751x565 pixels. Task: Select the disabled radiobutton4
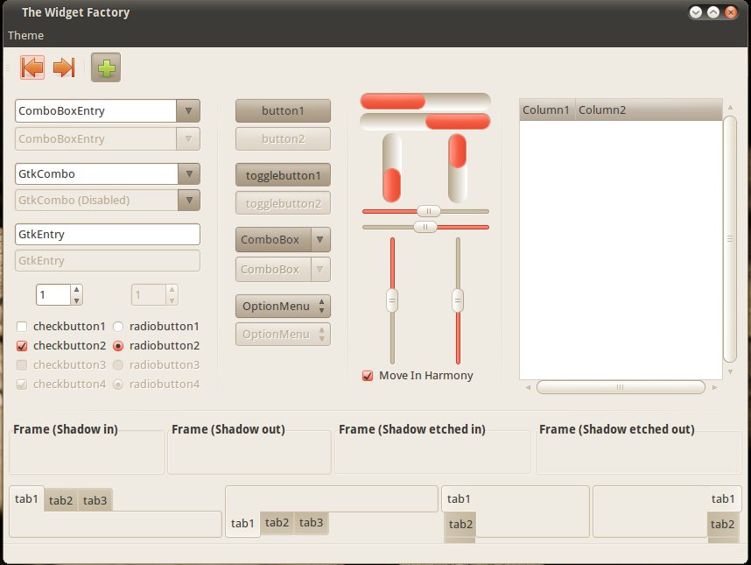pos(118,385)
